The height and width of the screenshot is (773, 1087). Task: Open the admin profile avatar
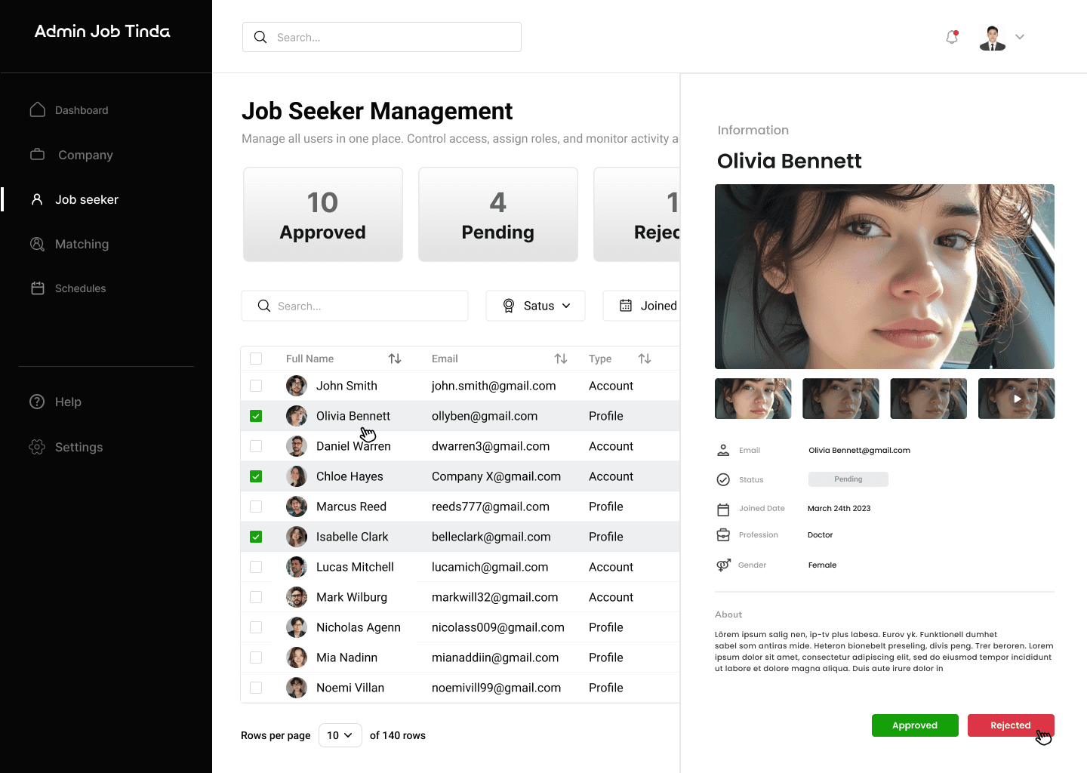(x=992, y=37)
